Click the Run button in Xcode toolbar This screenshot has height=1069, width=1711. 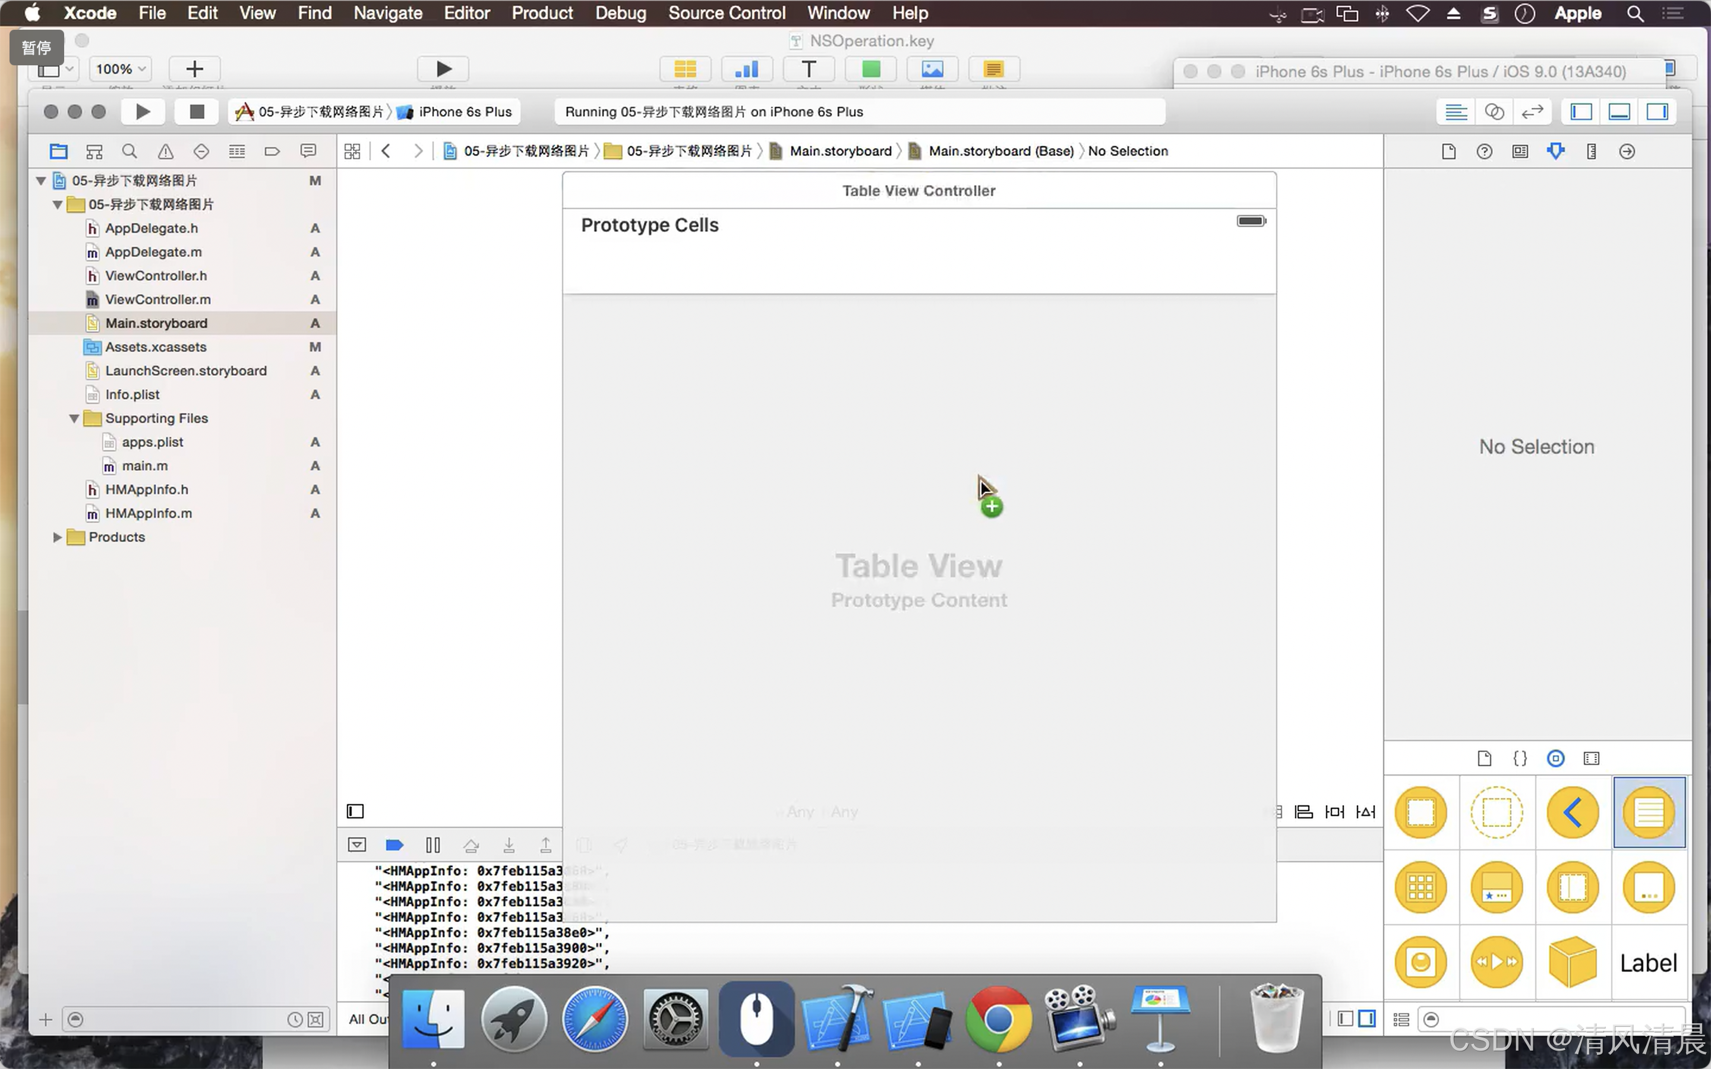pos(143,112)
